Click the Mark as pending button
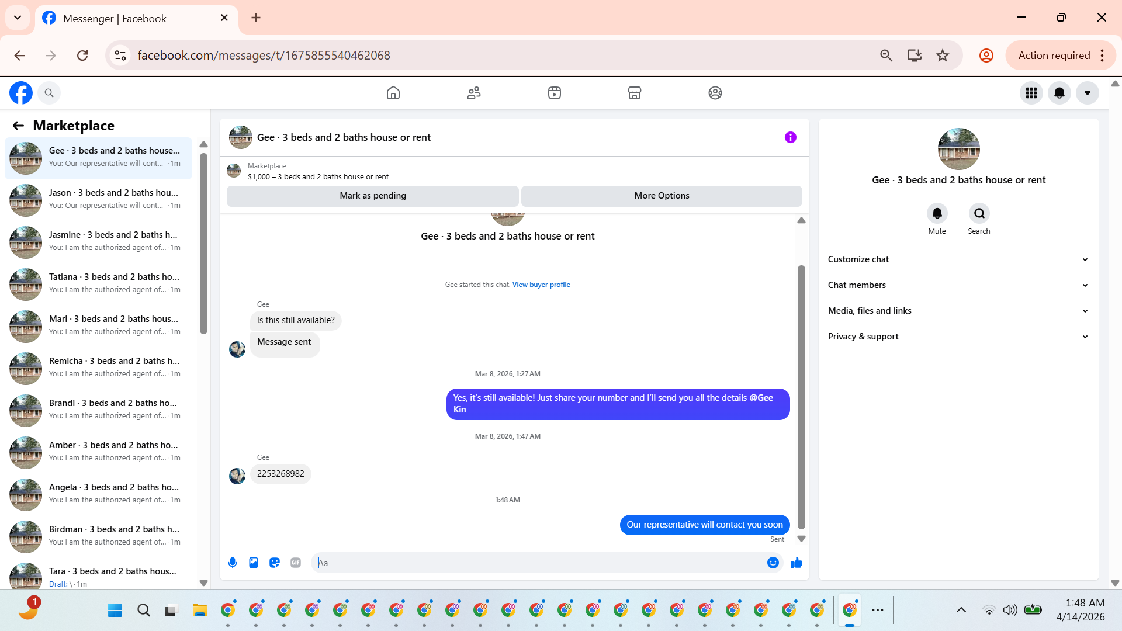 click(372, 196)
